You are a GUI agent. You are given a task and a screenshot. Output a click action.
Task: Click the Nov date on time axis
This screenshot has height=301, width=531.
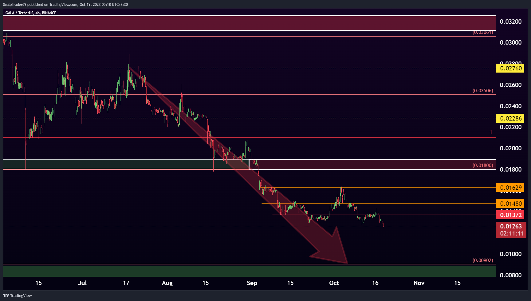pyautogui.click(x=419, y=283)
